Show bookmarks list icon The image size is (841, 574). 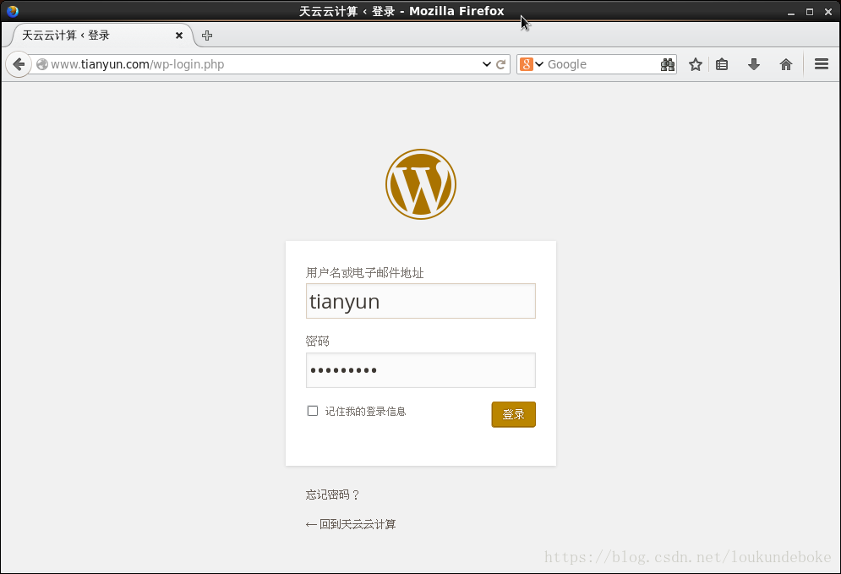(722, 64)
